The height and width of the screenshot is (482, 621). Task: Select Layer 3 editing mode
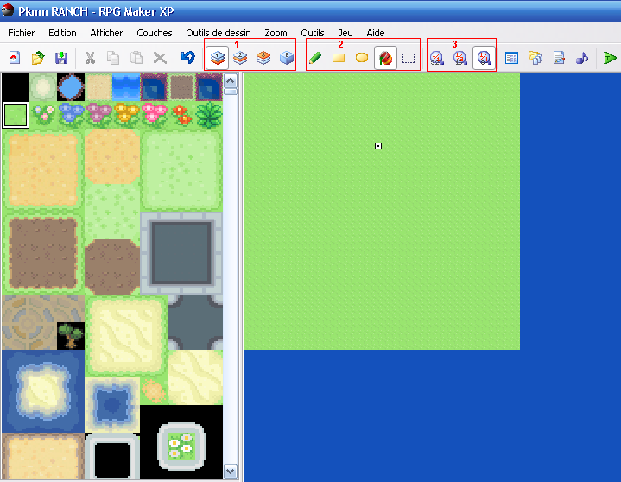pos(263,58)
